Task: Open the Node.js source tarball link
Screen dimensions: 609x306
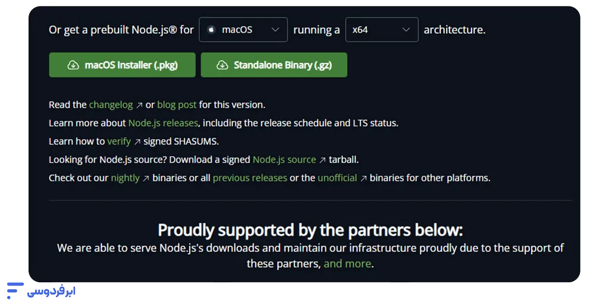Action: [284, 159]
